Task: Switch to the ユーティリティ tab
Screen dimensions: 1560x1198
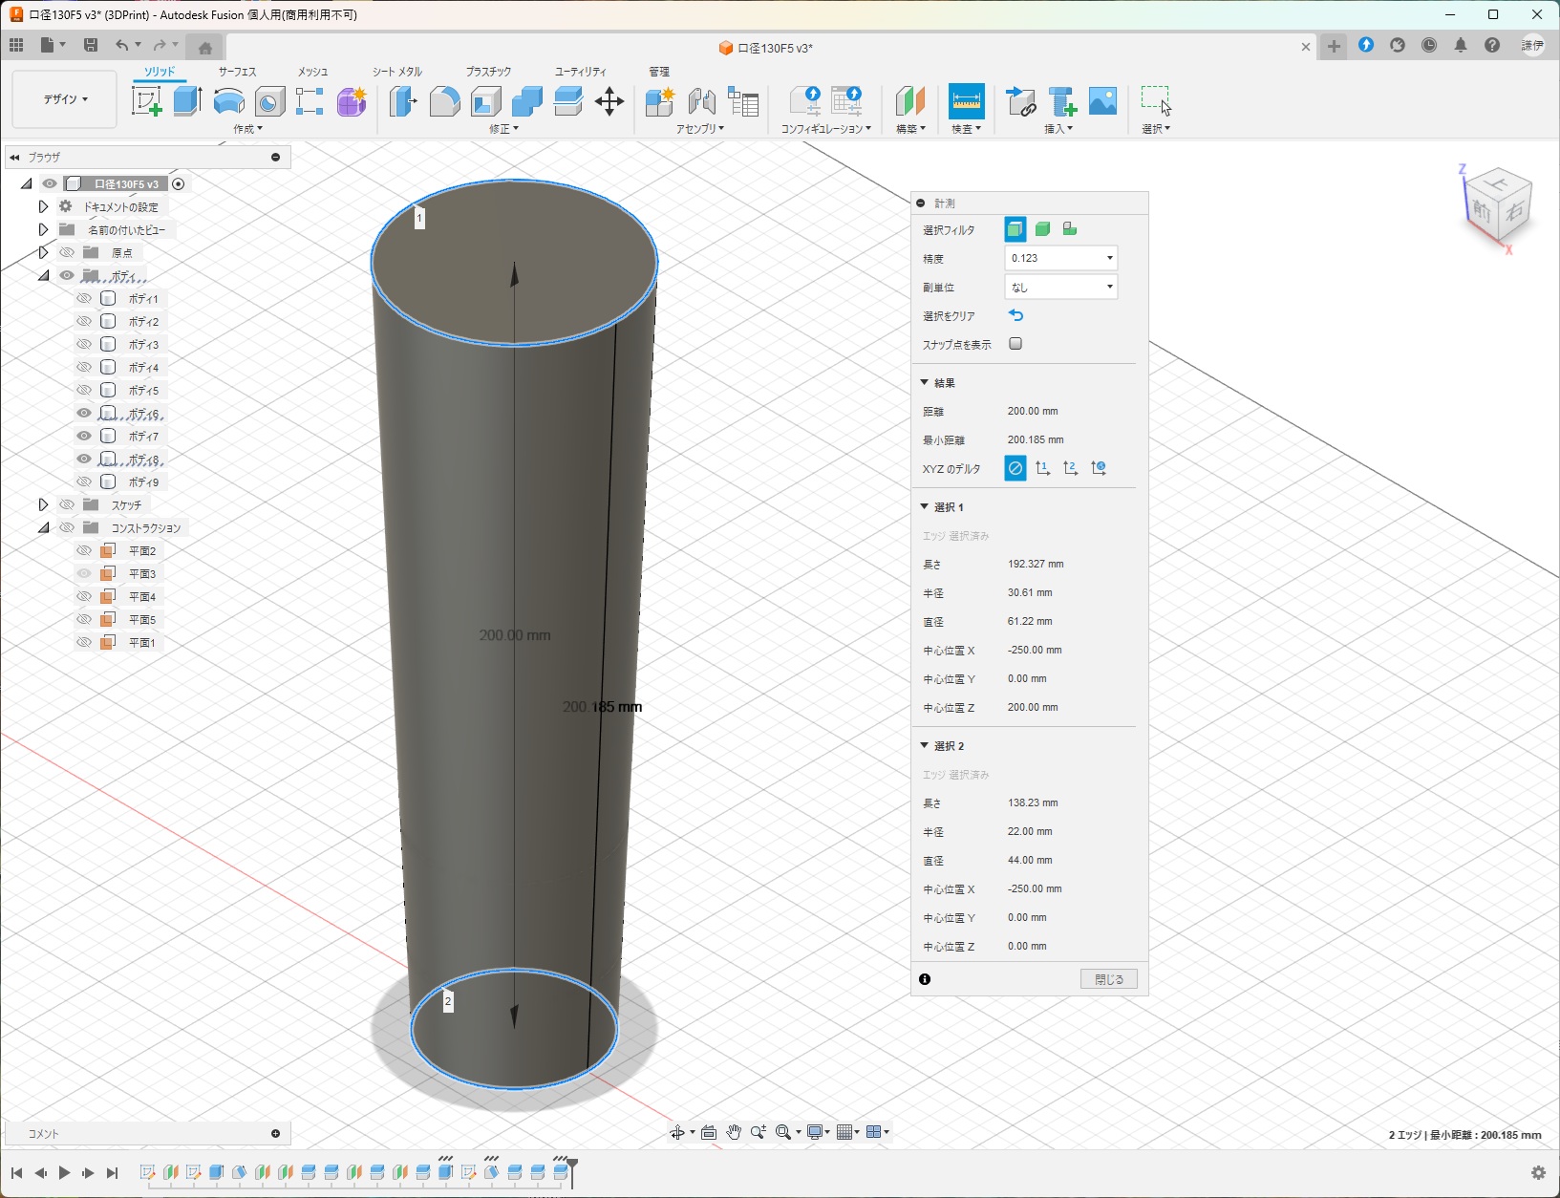Action: point(580,72)
